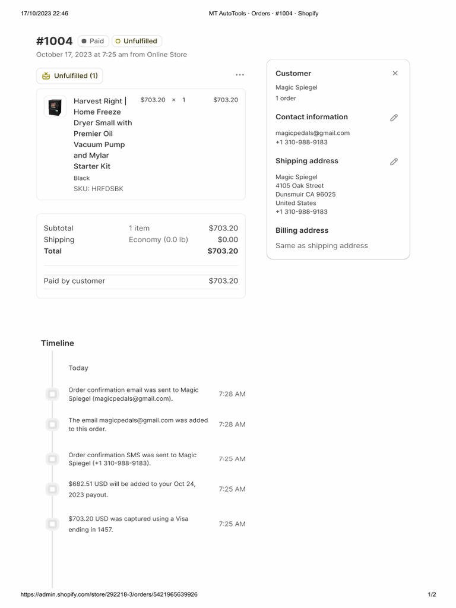Select timeline marker for $682.51 payout event
This screenshot has width=456, height=608.
click(52, 489)
